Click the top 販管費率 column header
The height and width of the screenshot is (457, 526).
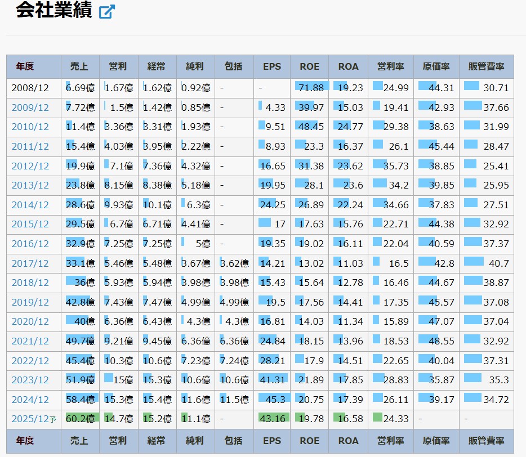pos(487,66)
